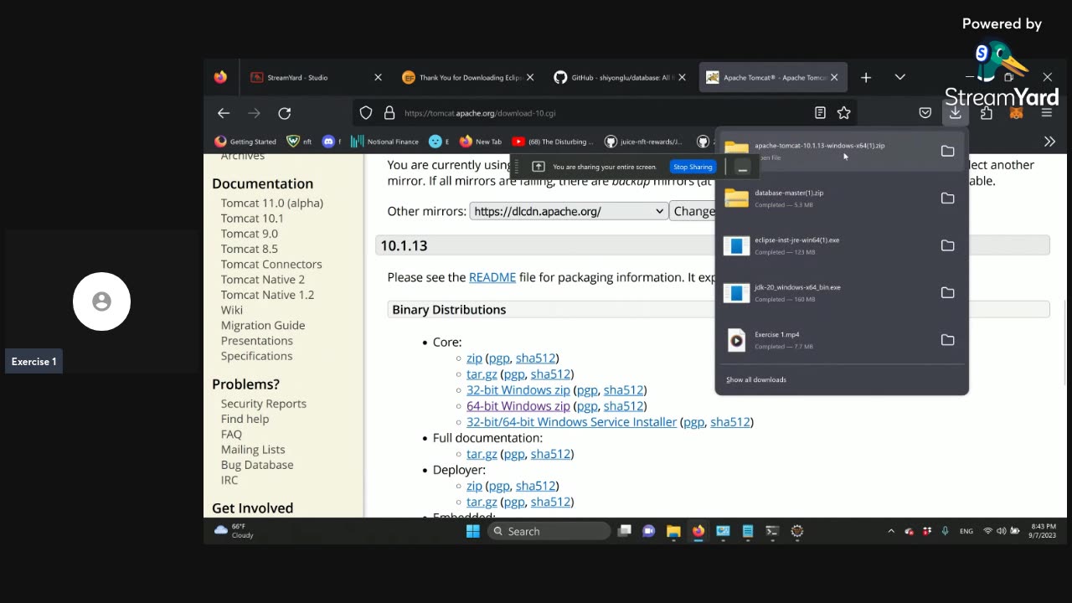Open the Migration Guide link
Screen dimensions: 1072x603
click(263, 326)
